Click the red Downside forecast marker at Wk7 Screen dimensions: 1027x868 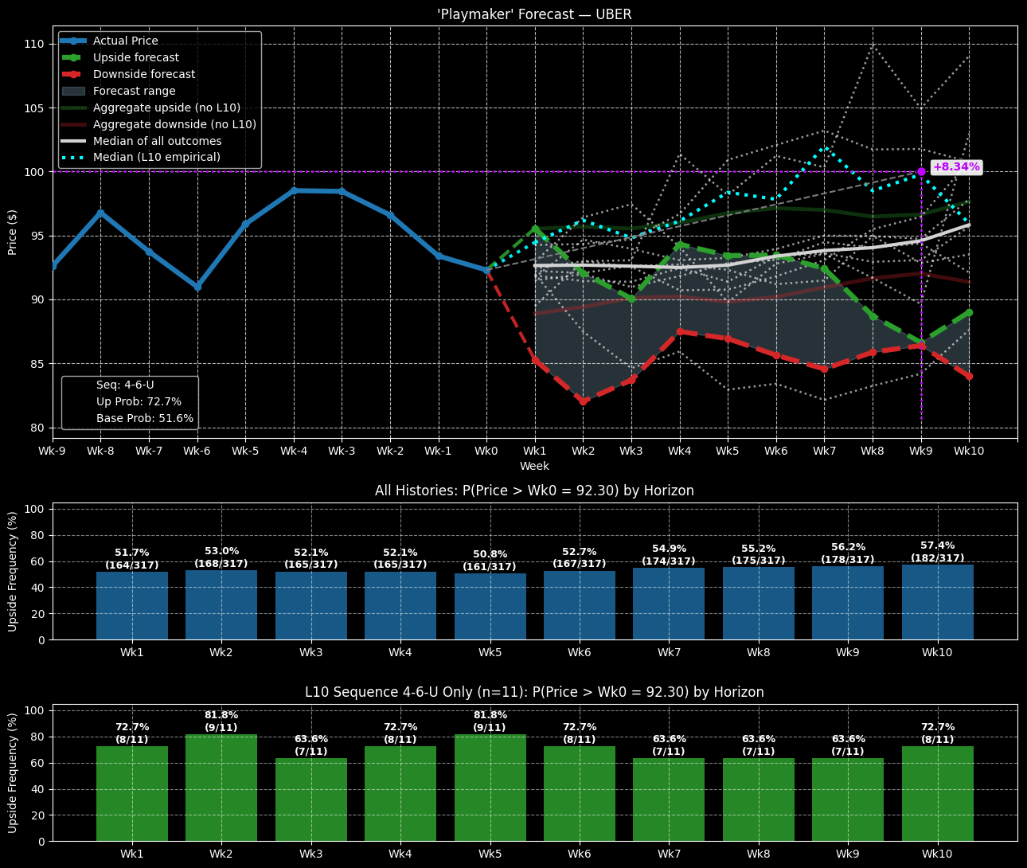pos(825,369)
